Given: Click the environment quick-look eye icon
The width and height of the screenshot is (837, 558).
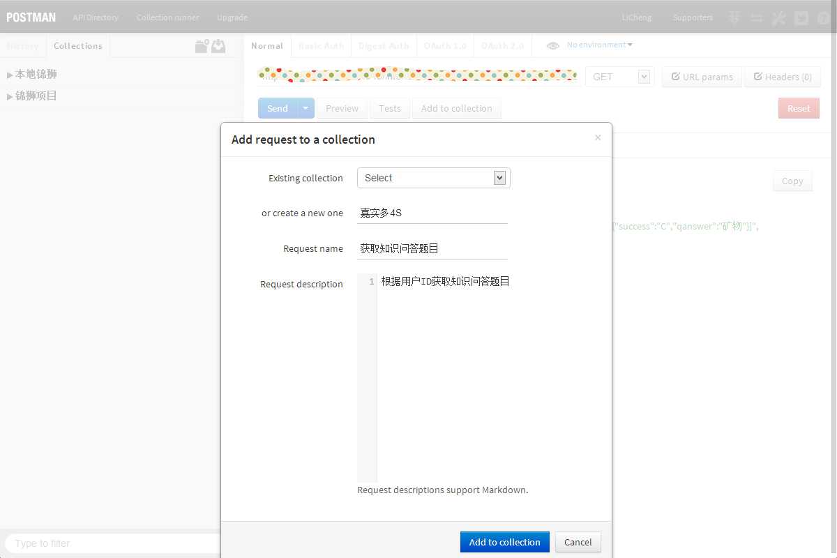Looking at the screenshot, I should point(553,45).
